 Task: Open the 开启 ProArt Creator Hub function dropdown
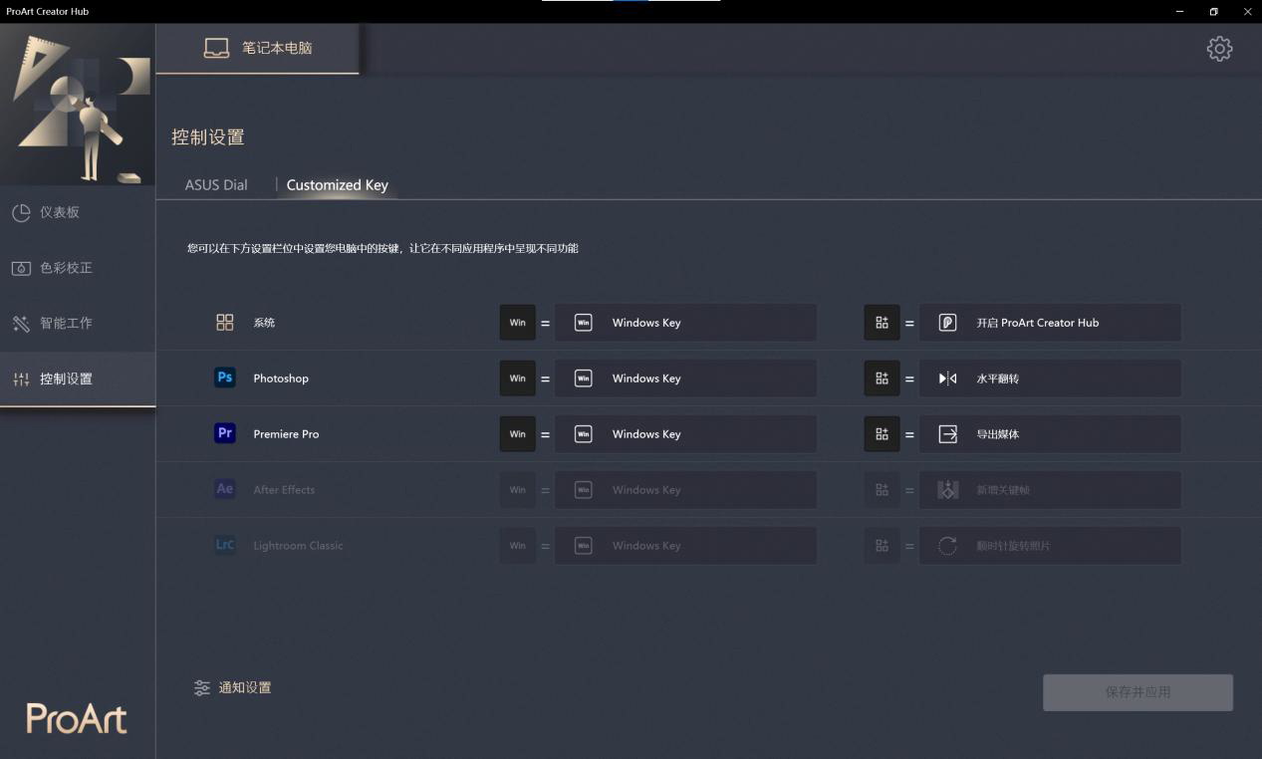point(1050,323)
